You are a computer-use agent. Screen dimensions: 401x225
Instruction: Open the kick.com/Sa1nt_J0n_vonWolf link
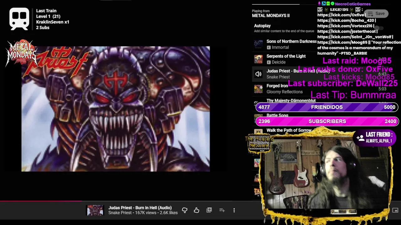[354, 37]
